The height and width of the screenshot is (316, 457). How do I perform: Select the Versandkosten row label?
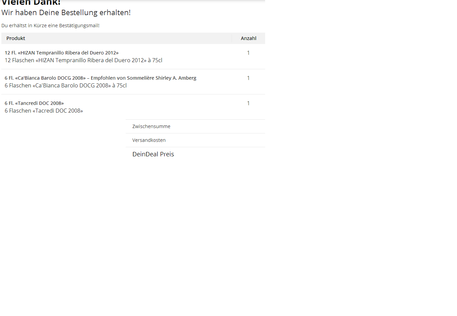point(149,140)
